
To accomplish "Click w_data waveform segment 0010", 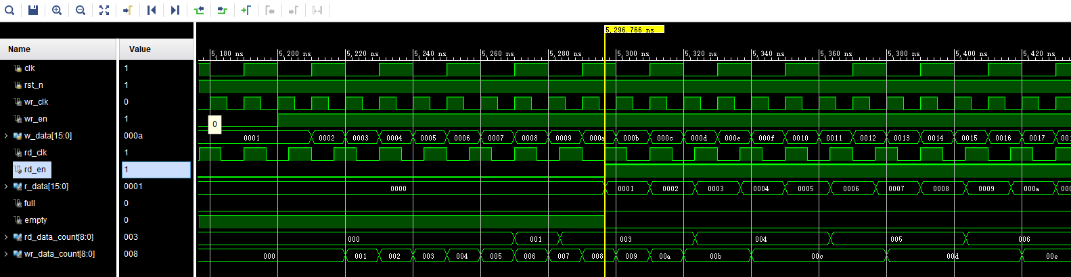I will coord(800,138).
